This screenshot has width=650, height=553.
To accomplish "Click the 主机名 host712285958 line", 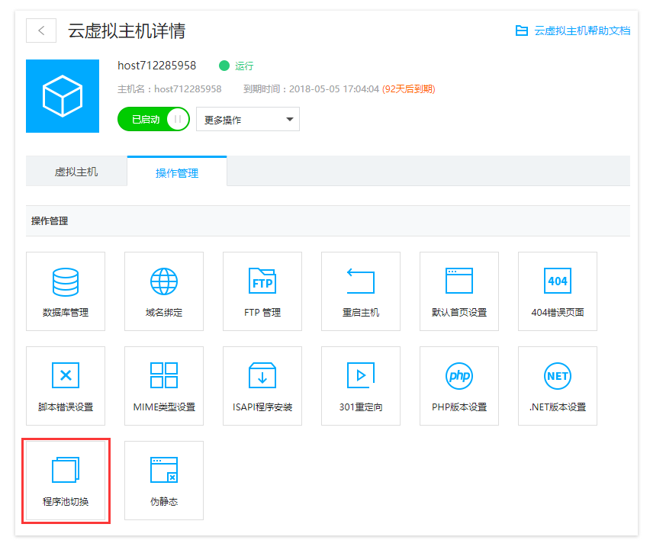I will (169, 89).
